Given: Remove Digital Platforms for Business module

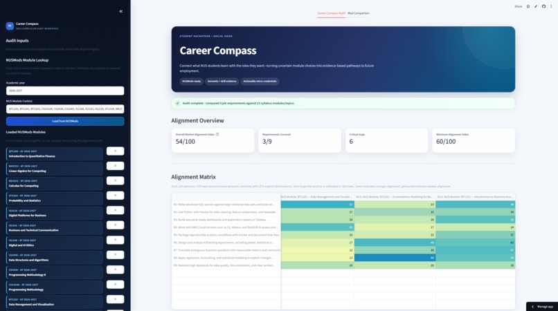Looking at the screenshot, I should 116,210.
